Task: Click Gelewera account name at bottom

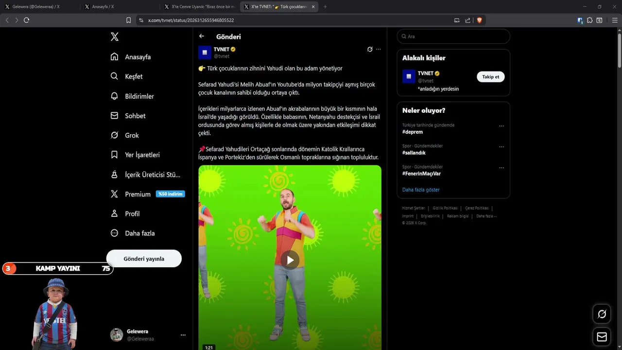Action: coord(138,332)
